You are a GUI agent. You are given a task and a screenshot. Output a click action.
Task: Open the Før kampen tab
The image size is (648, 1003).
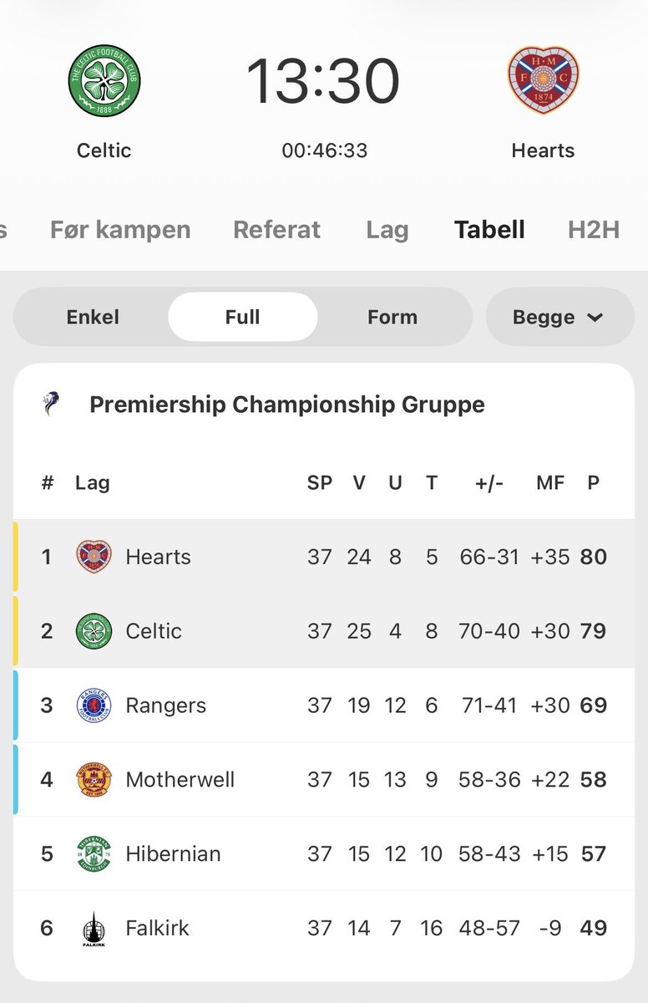click(x=120, y=230)
